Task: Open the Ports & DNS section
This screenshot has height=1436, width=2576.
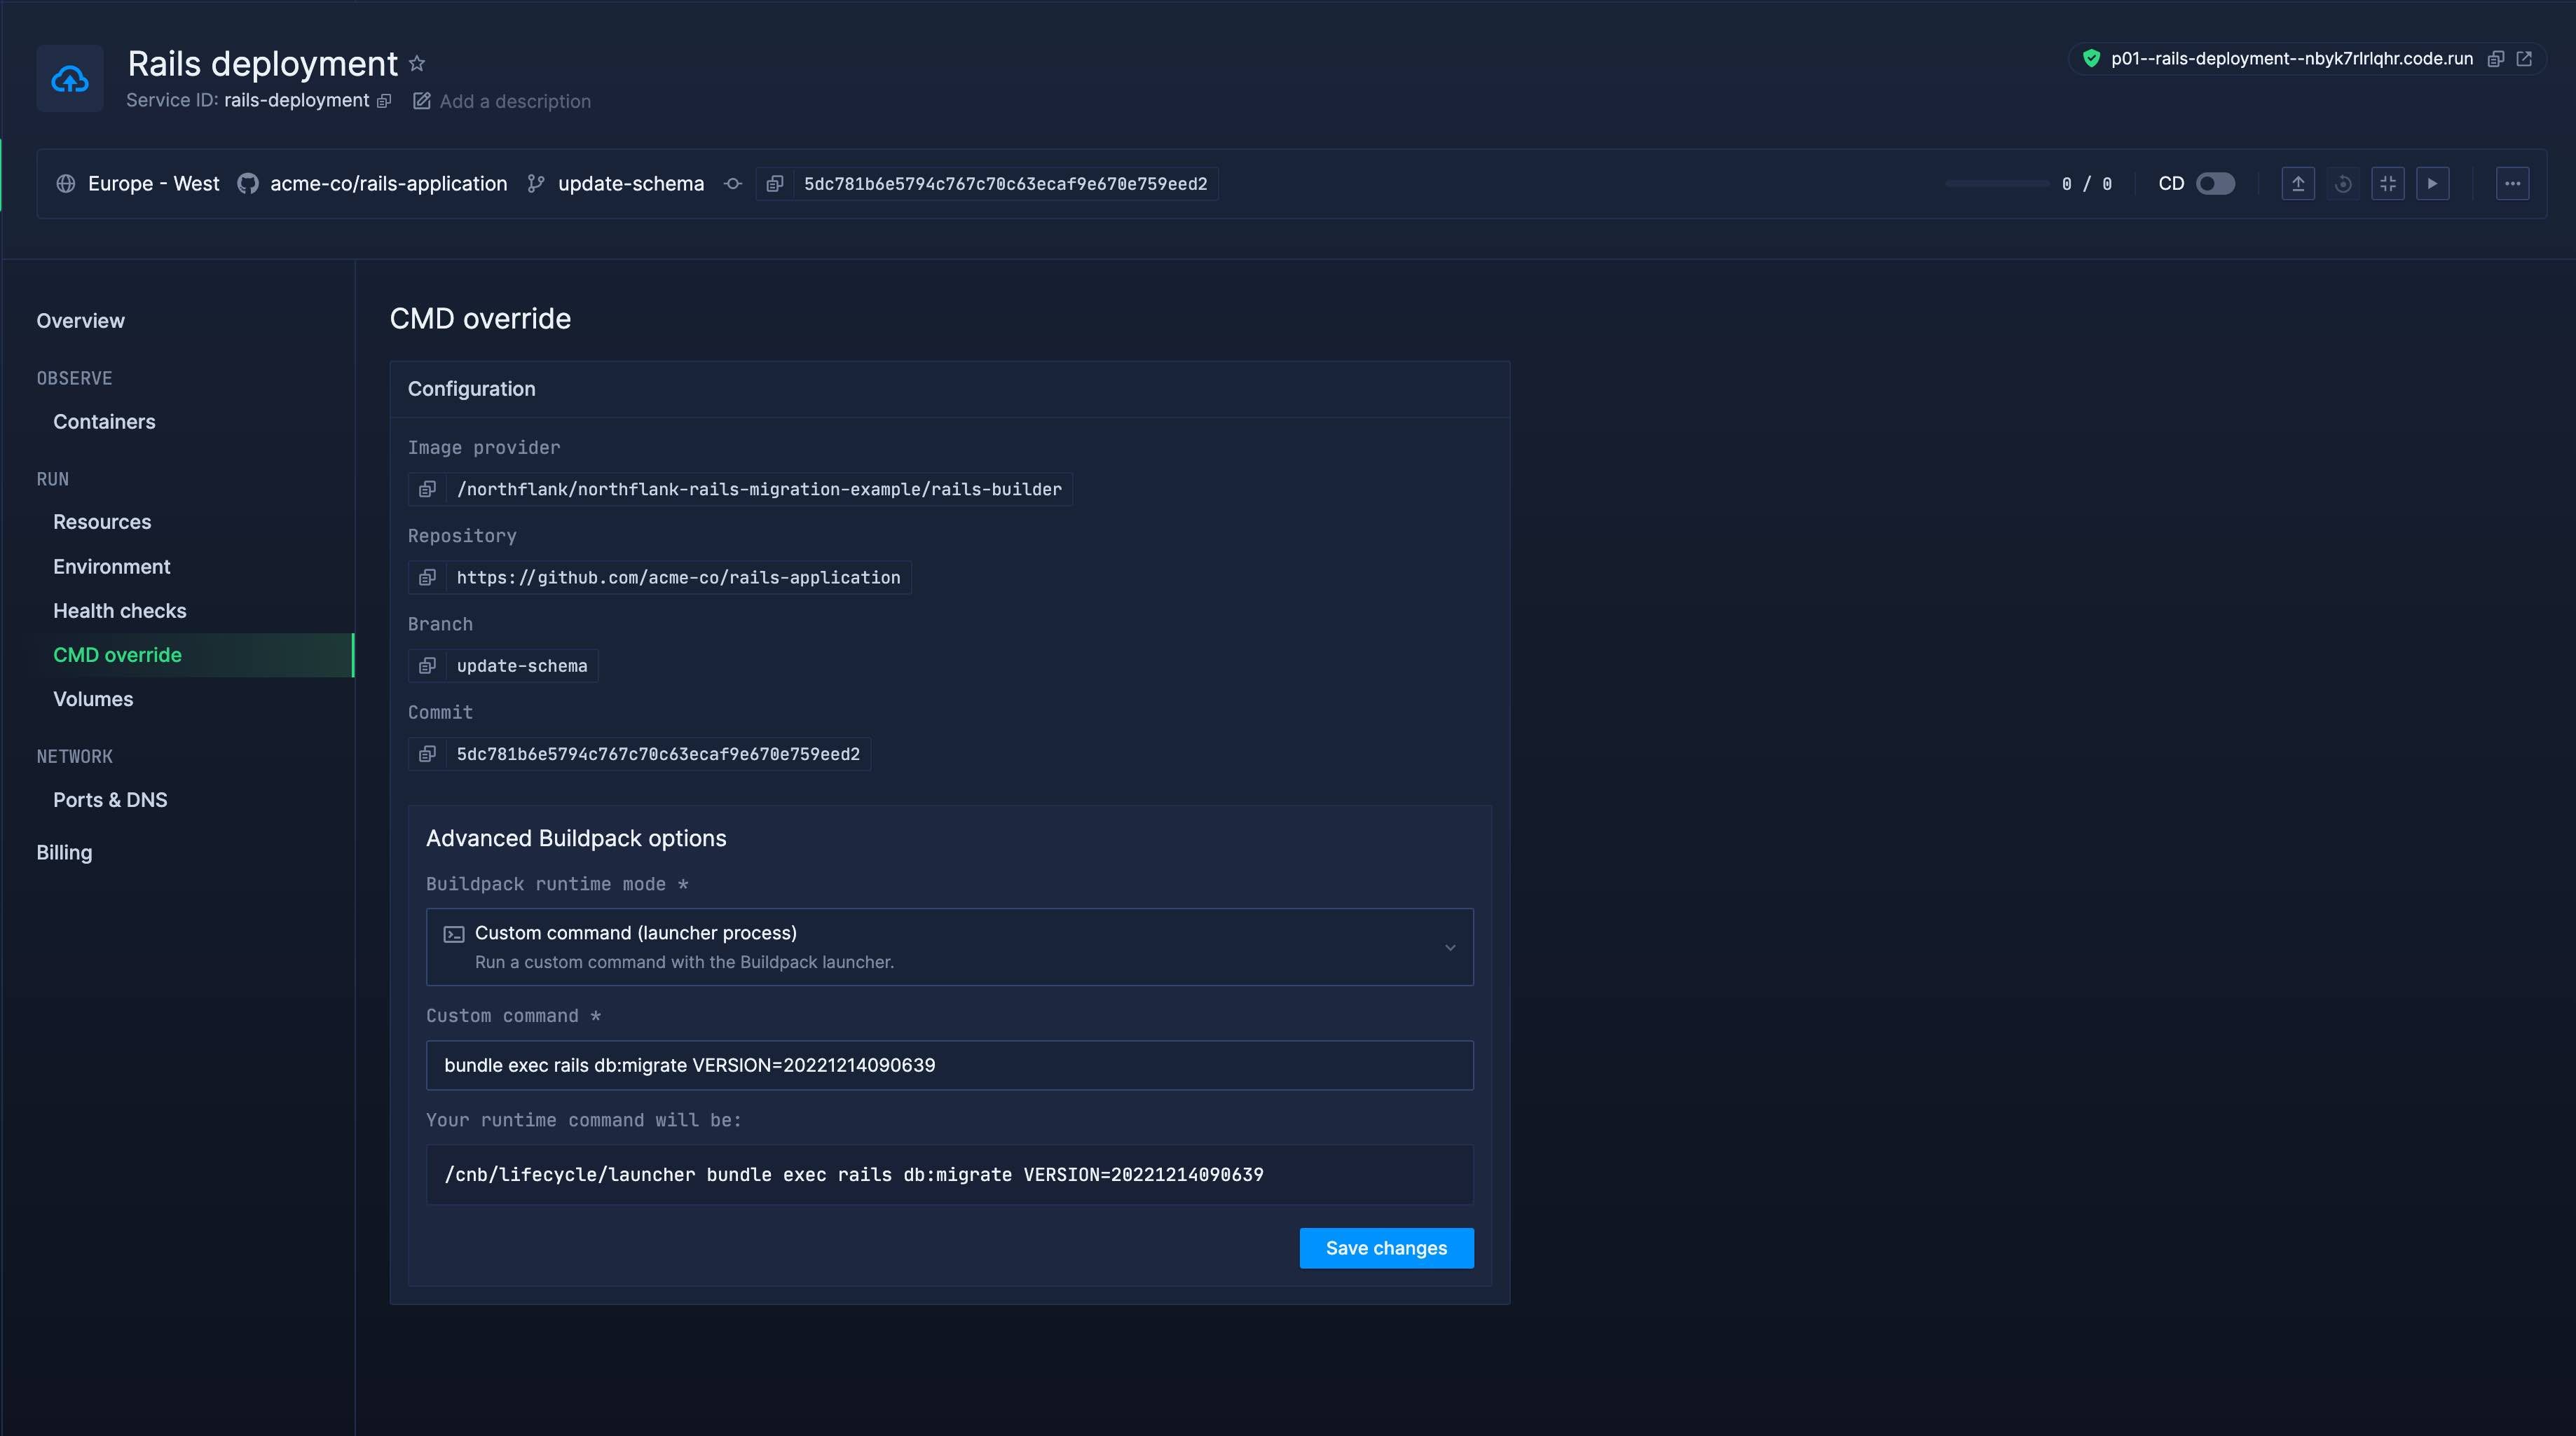Action: coord(110,799)
